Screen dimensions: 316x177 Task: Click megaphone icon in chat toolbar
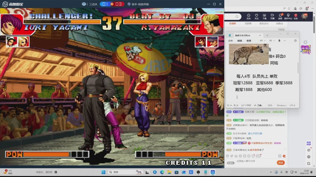(232, 156)
